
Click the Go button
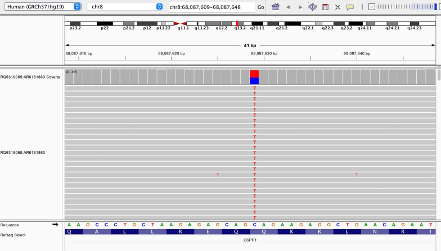pyautogui.click(x=260, y=7)
